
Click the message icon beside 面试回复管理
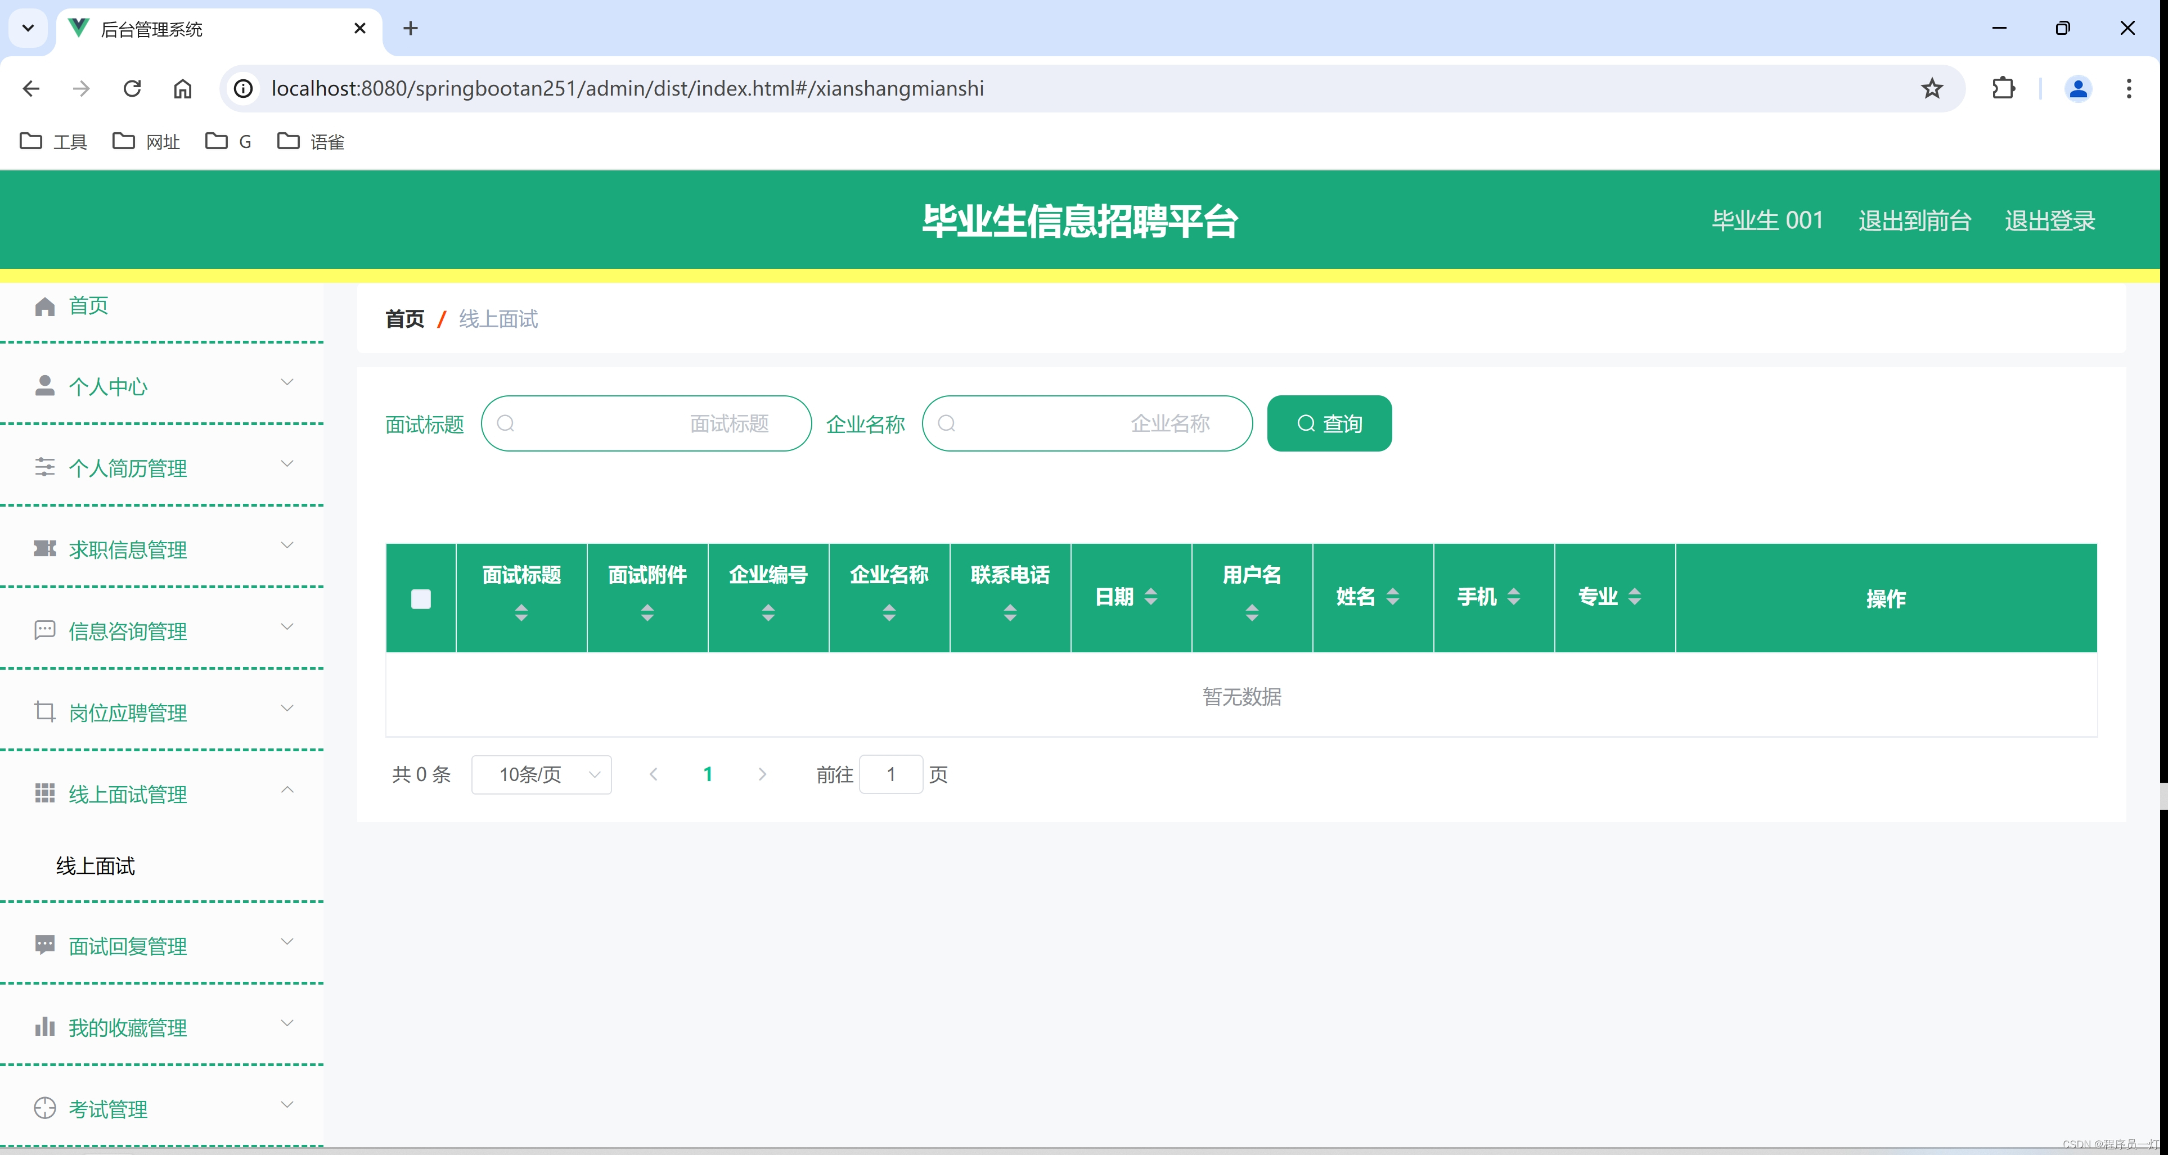[44, 945]
